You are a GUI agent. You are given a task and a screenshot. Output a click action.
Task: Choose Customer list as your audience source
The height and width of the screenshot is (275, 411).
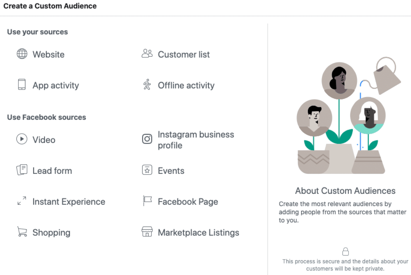184,54
